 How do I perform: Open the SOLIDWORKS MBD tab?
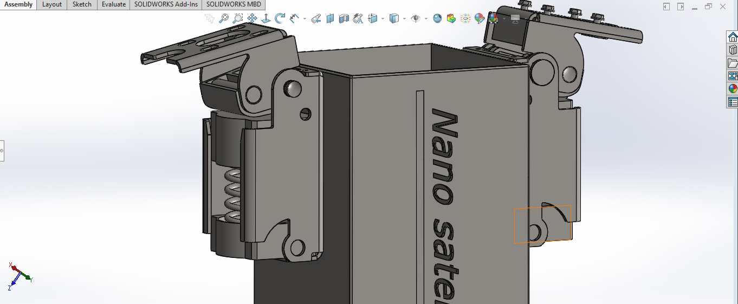(234, 4)
